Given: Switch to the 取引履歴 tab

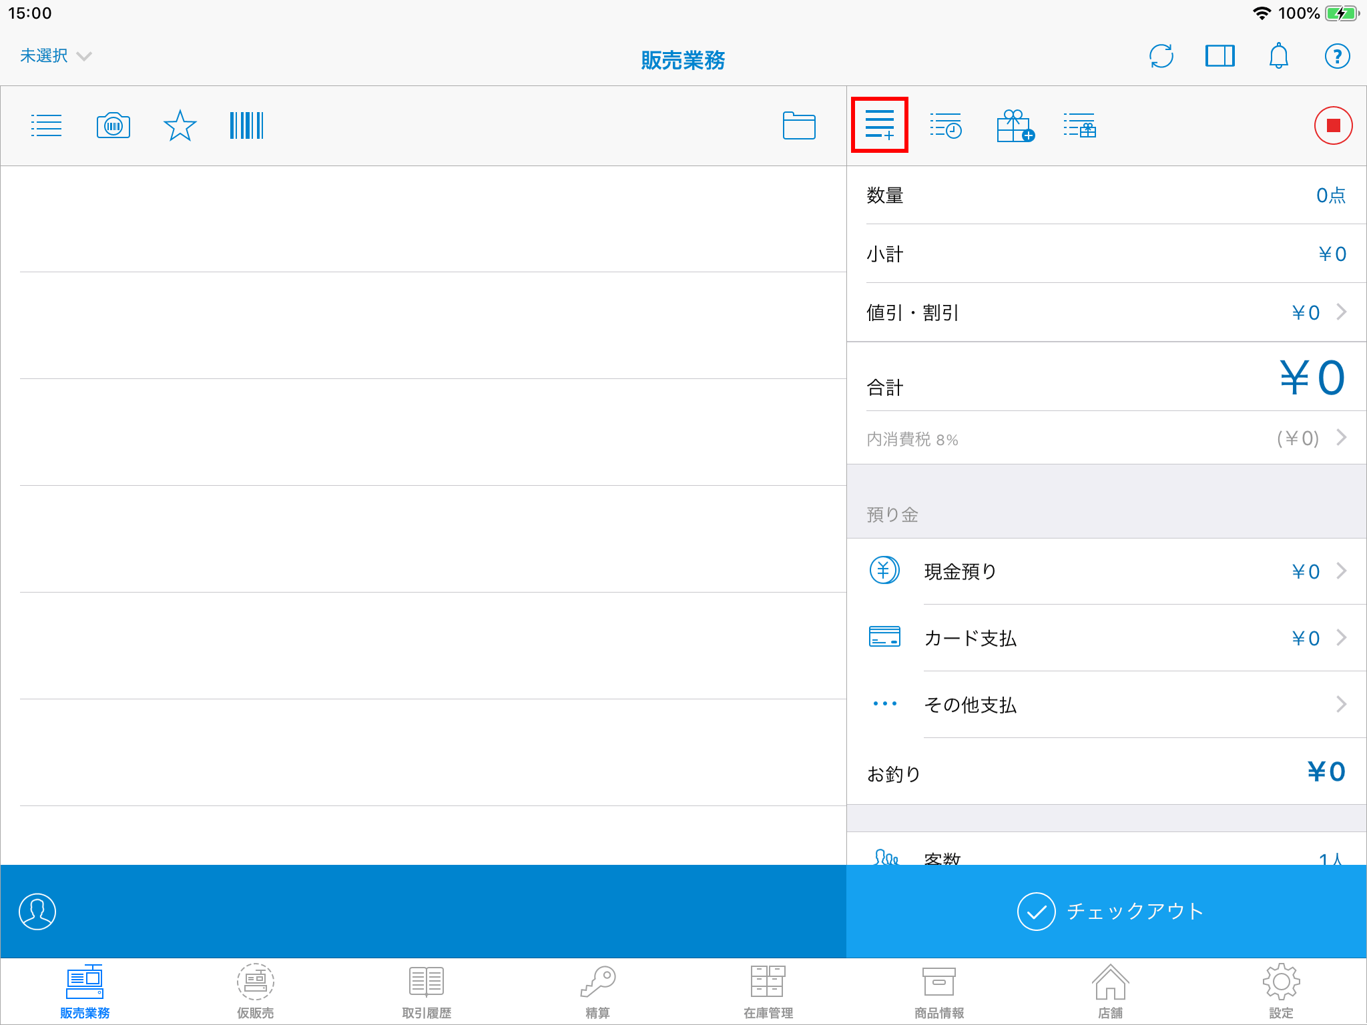Looking at the screenshot, I should [x=427, y=992].
